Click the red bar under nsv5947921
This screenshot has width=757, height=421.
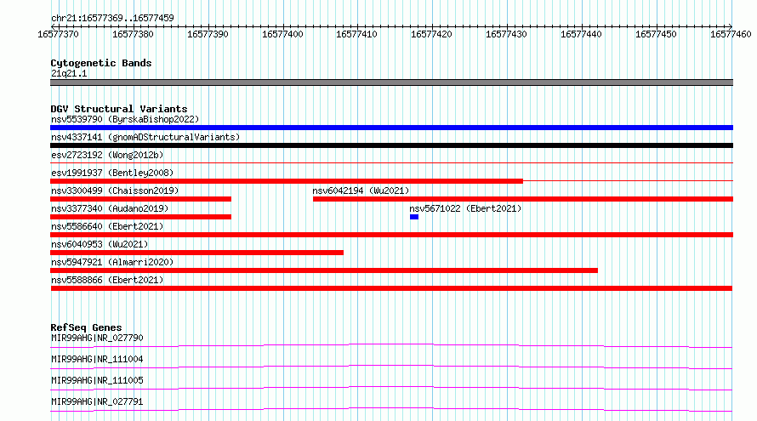click(324, 270)
